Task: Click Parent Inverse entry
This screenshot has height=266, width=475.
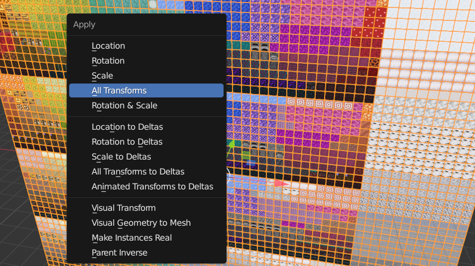Action: [x=146, y=253]
